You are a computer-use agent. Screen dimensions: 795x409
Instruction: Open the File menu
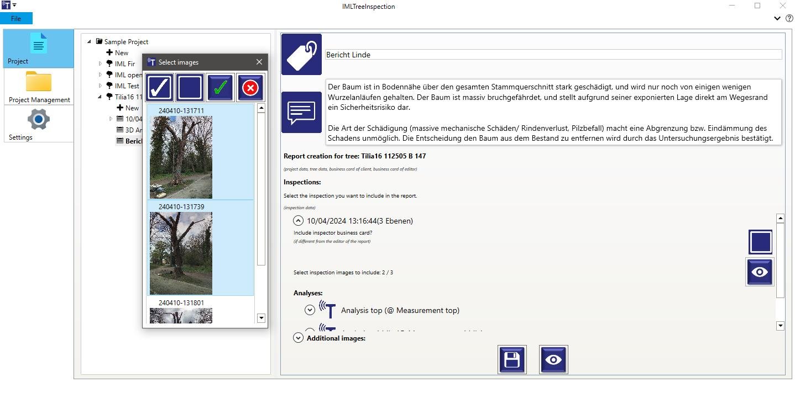(16, 18)
